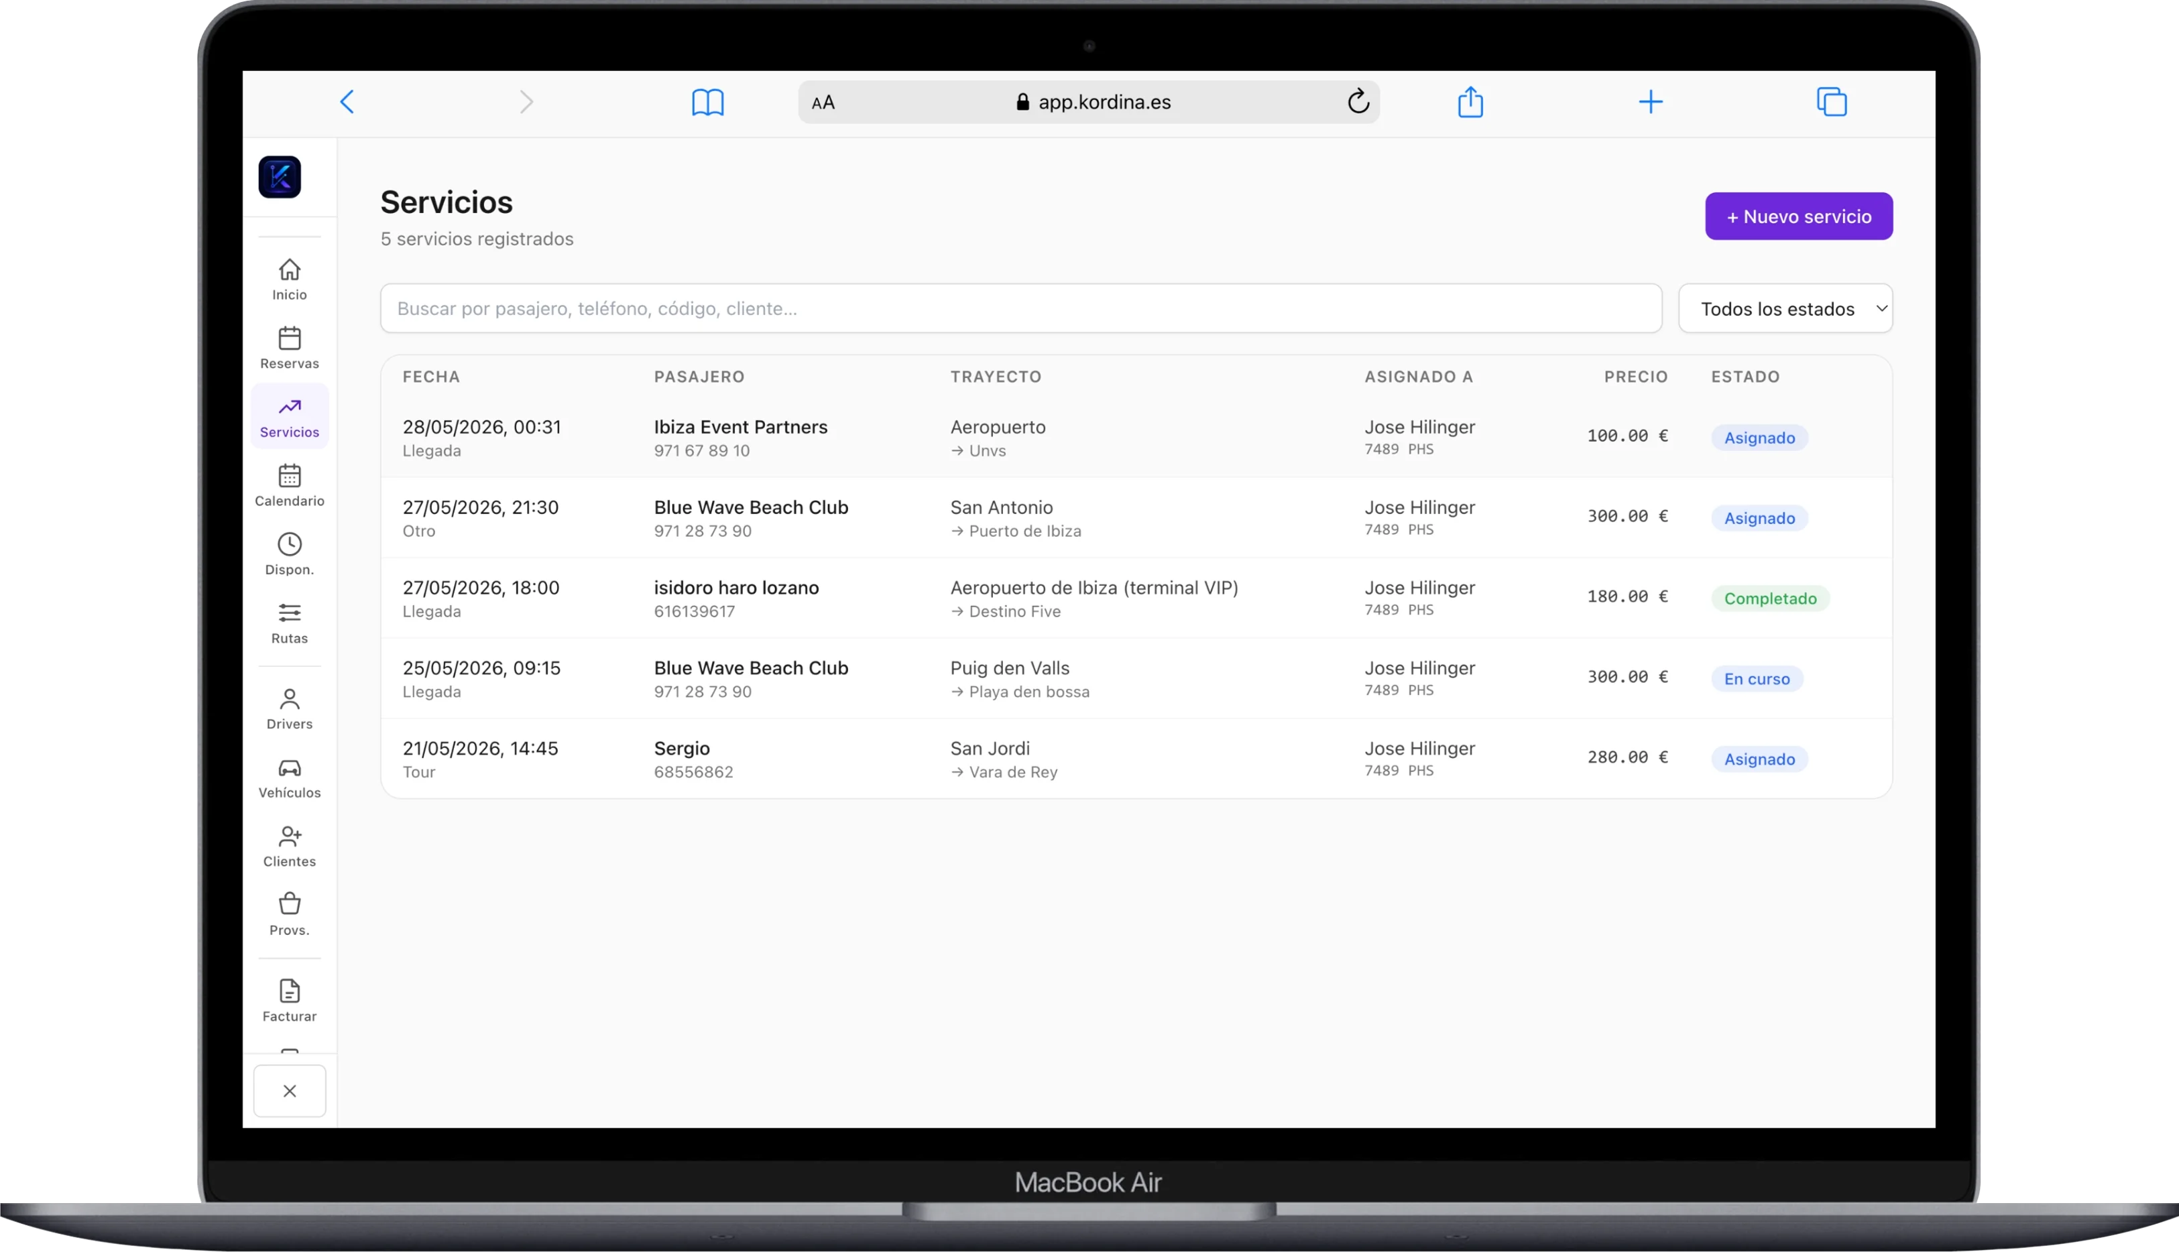Select the 28/05/2026, 00:31 date cell
This screenshot has width=2179, height=1252.
[481, 428]
